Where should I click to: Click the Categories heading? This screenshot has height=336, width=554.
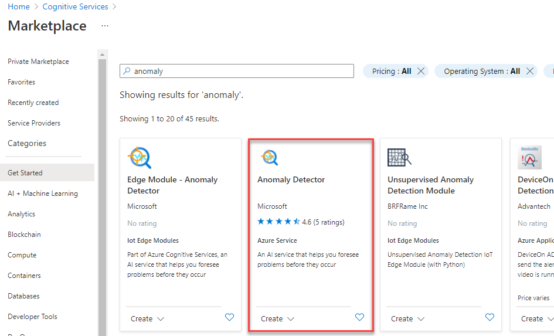point(27,143)
